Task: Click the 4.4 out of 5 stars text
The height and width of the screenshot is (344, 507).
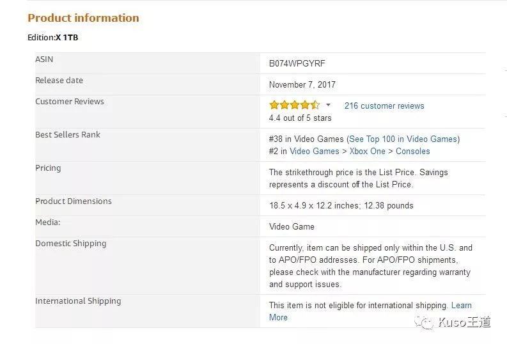Action: click(300, 118)
